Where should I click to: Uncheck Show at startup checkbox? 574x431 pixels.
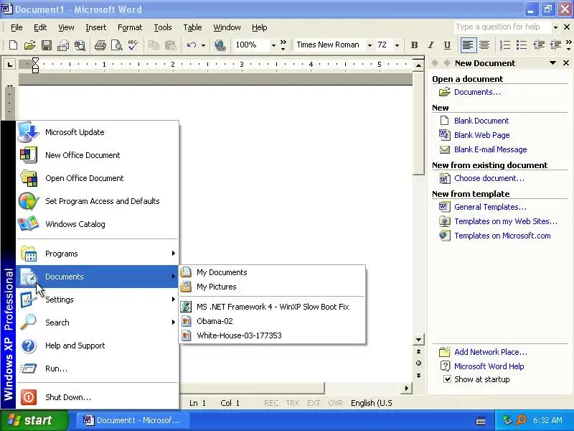pyautogui.click(x=447, y=379)
